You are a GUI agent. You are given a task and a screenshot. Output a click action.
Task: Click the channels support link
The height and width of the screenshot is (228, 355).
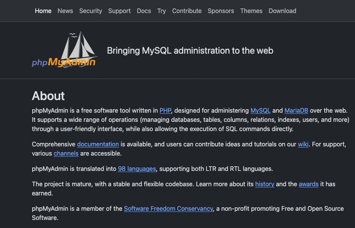(x=66, y=153)
